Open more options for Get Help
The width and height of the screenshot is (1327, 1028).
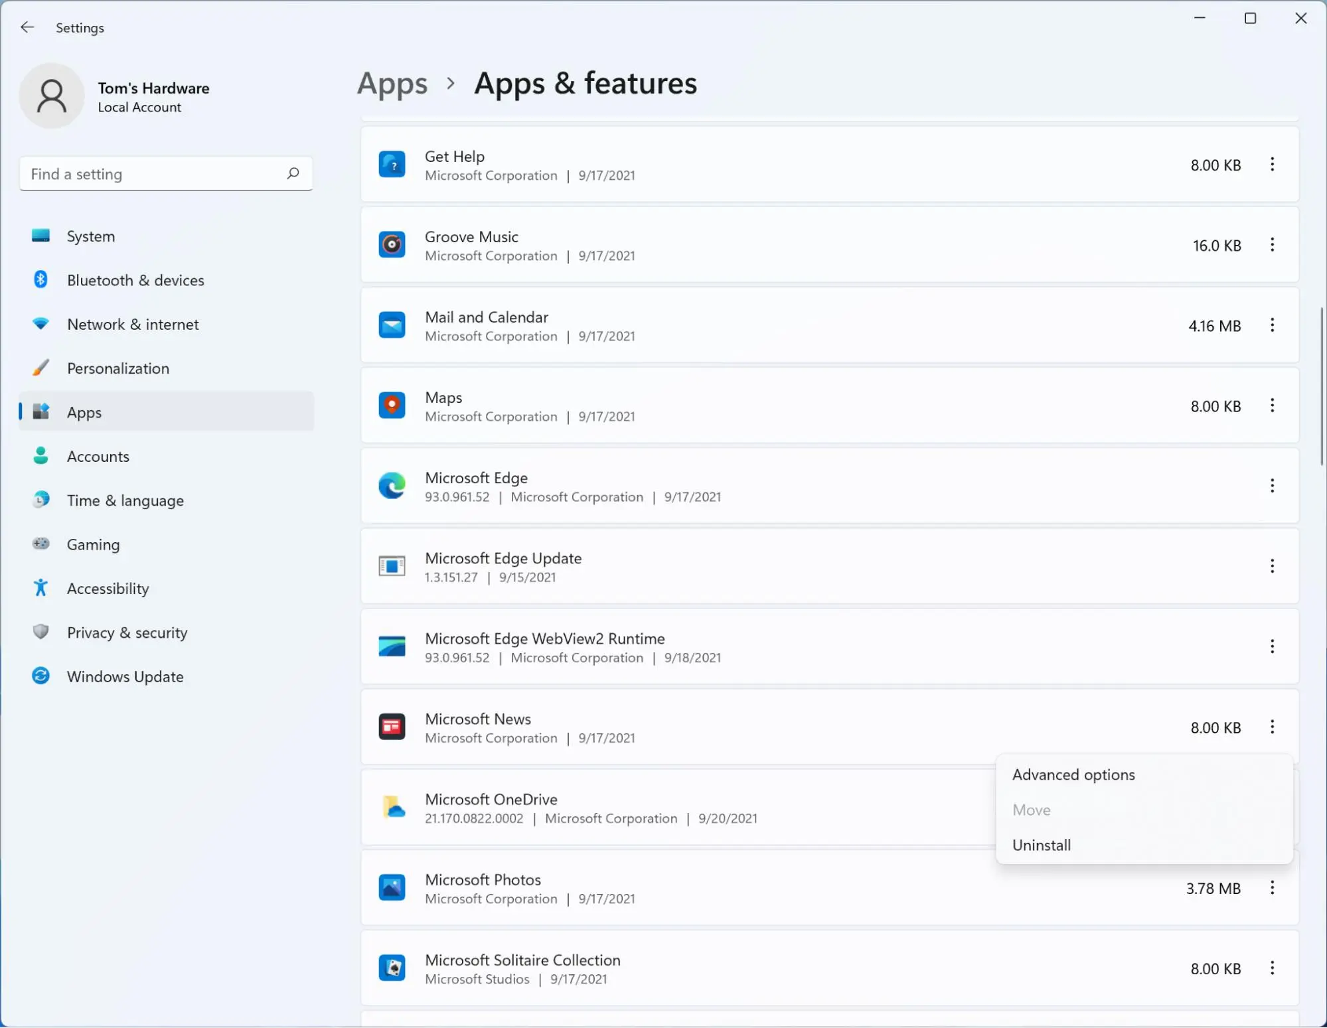1272,165
